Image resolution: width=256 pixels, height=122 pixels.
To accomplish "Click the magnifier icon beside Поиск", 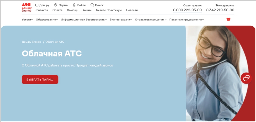I will (x=92, y=5).
